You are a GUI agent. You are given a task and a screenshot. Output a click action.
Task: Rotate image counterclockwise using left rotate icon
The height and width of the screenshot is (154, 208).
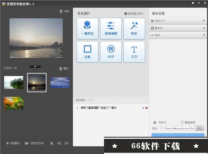point(59,143)
